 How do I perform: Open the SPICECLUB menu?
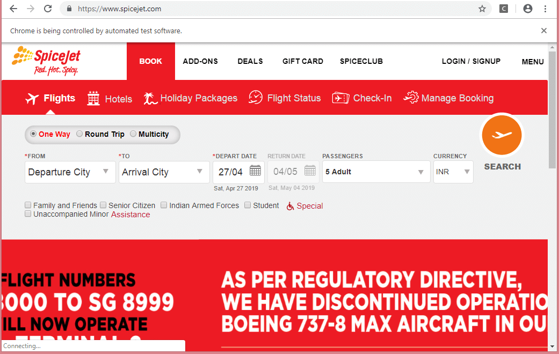pyautogui.click(x=361, y=61)
